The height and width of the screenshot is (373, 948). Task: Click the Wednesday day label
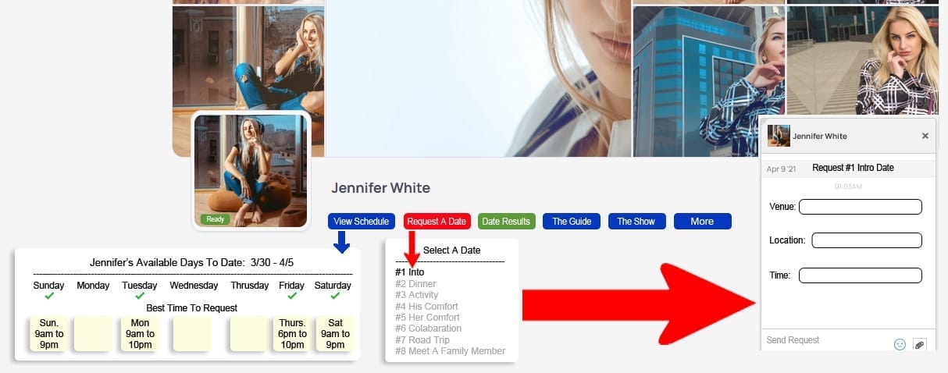click(x=194, y=286)
